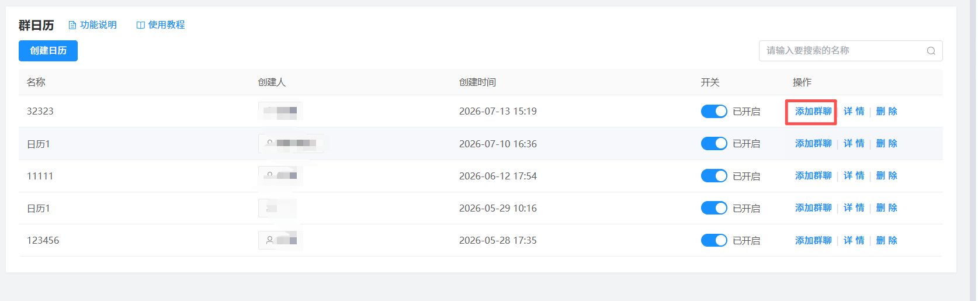Click 添加群聊 in the 2026-05-29 row
Screen dimensions: 978x301
[813, 207]
